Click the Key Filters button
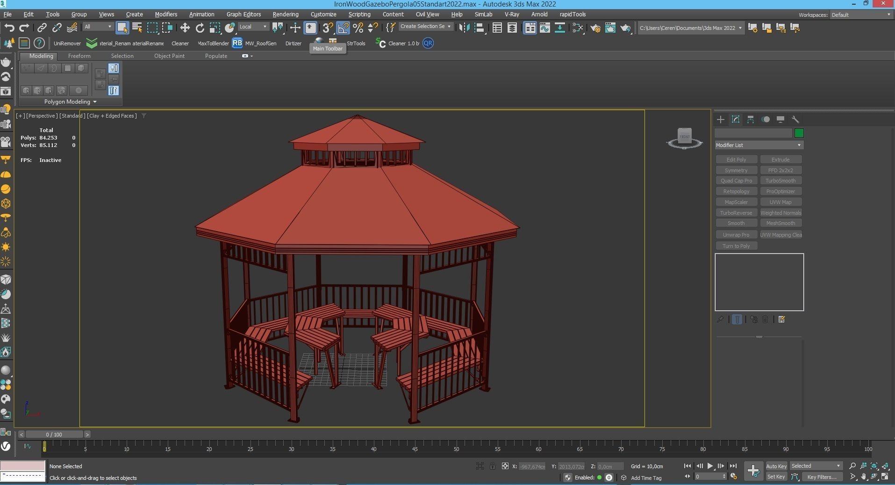 (822, 477)
